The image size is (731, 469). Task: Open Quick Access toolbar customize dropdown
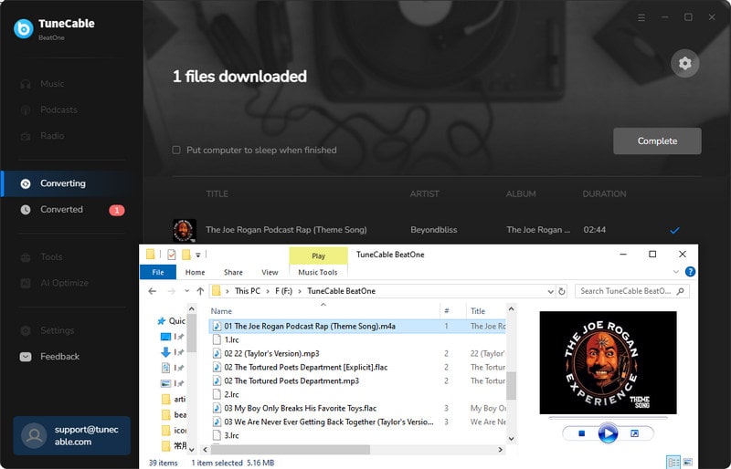[197, 255]
